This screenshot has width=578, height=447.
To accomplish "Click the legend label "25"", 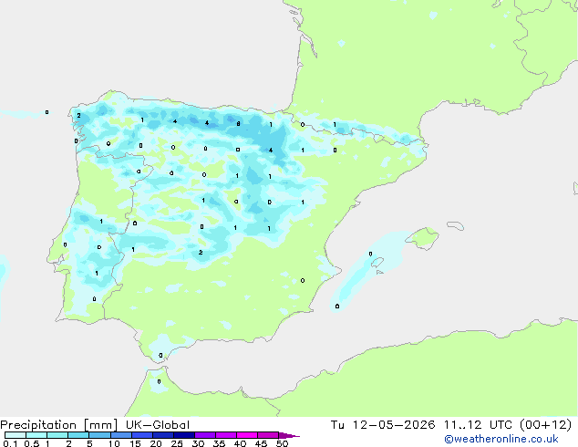I will point(177,443).
